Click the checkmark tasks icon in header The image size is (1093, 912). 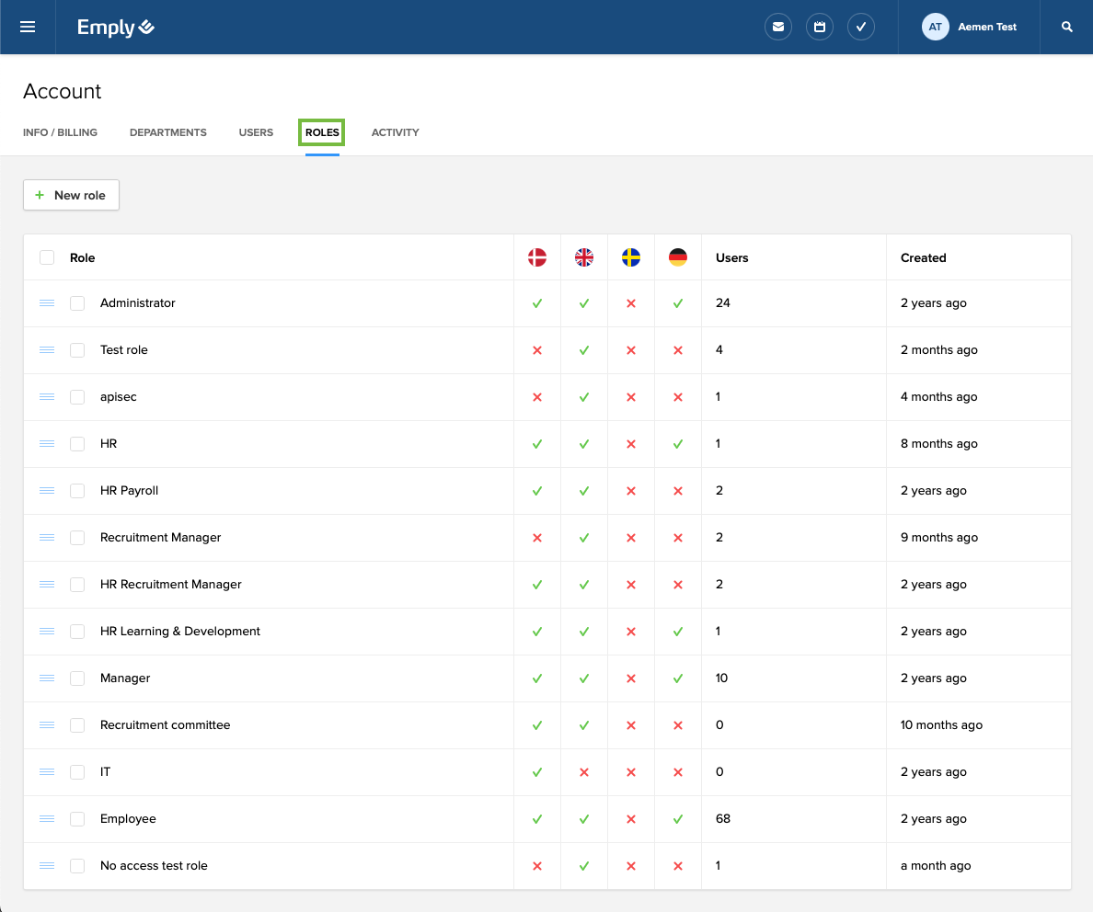coord(861,27)
